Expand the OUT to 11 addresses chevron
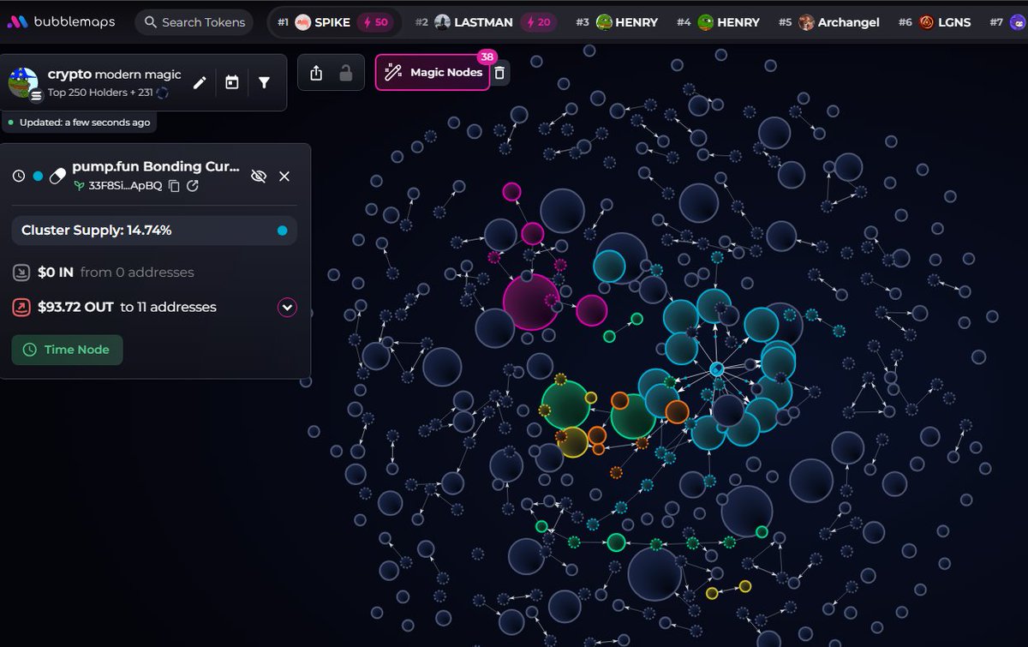1028x647 pixels. click(287, 307)
